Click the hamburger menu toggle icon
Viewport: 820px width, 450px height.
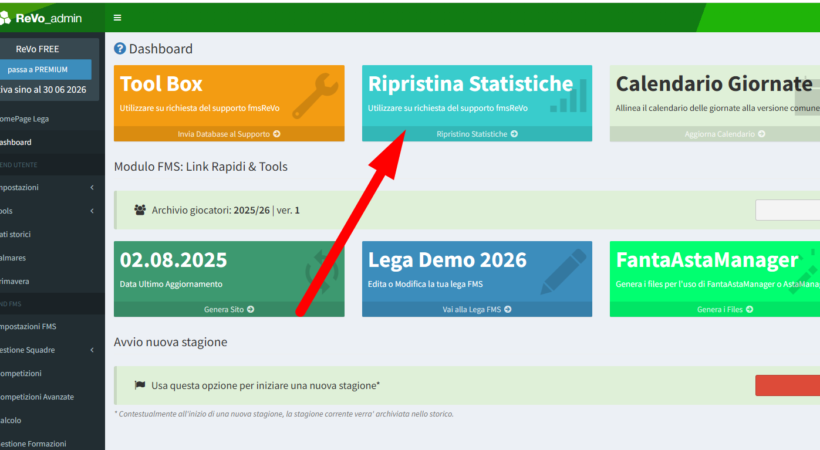click(x=117, y=18)
